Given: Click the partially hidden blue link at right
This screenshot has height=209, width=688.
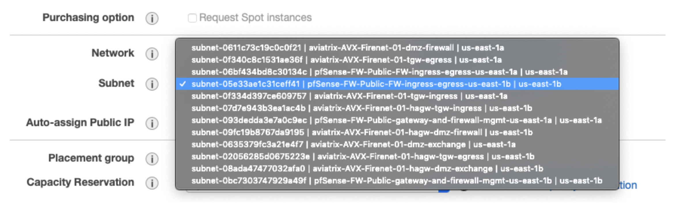Looking at the screenshot, I should [x=628, y=185].
